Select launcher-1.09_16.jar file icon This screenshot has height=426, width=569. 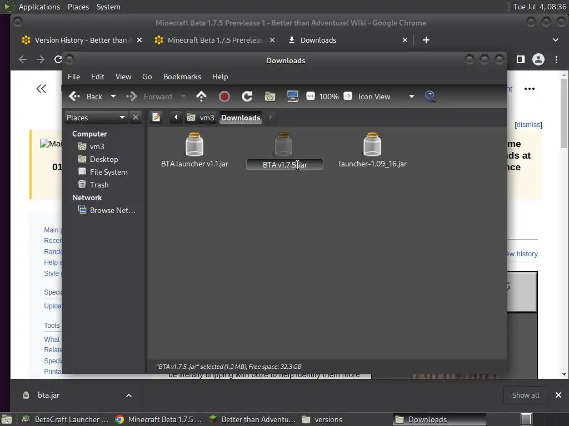coord(372,144)
